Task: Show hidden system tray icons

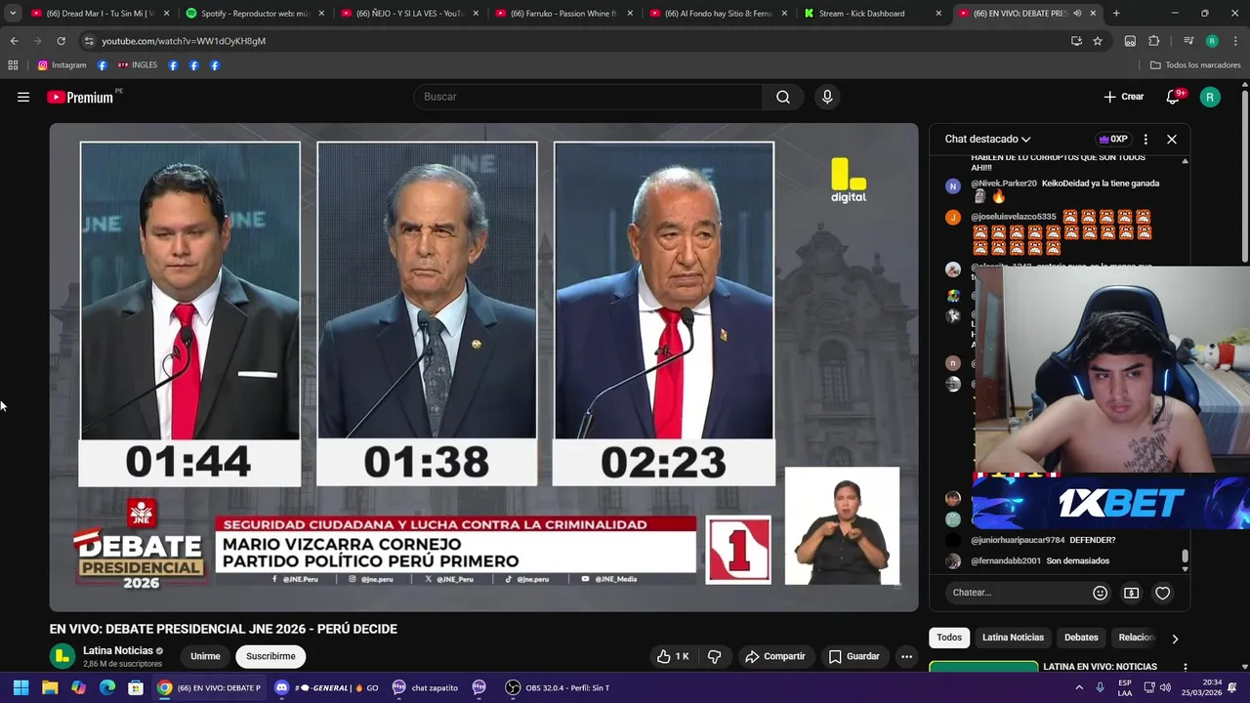Action: 1079,687
